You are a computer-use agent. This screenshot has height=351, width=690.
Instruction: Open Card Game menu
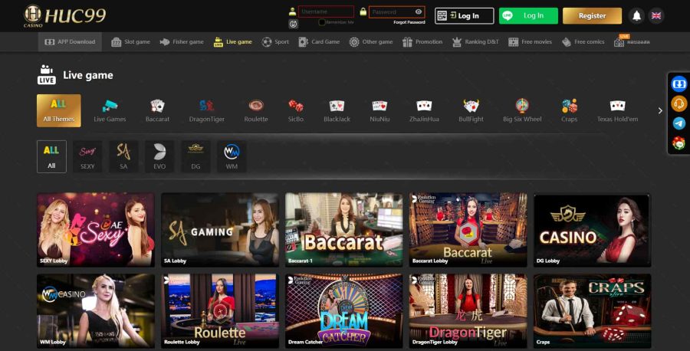click(319, 42)
